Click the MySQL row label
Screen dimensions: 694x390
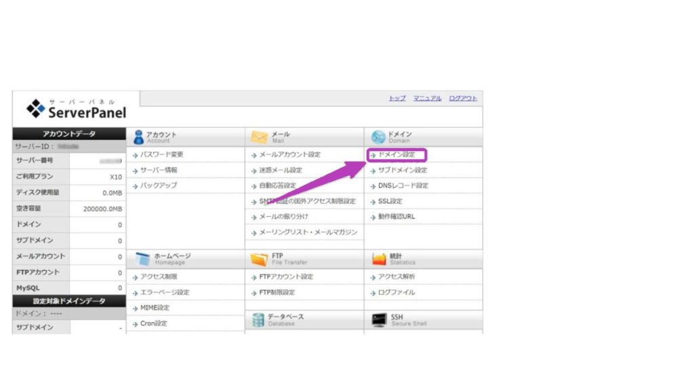pos(28,288)
